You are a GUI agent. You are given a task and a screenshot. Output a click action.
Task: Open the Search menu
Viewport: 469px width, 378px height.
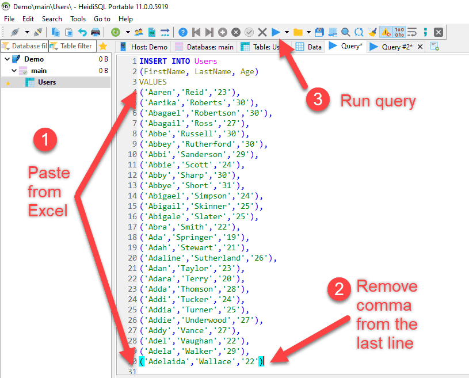(x=52, y=19)
